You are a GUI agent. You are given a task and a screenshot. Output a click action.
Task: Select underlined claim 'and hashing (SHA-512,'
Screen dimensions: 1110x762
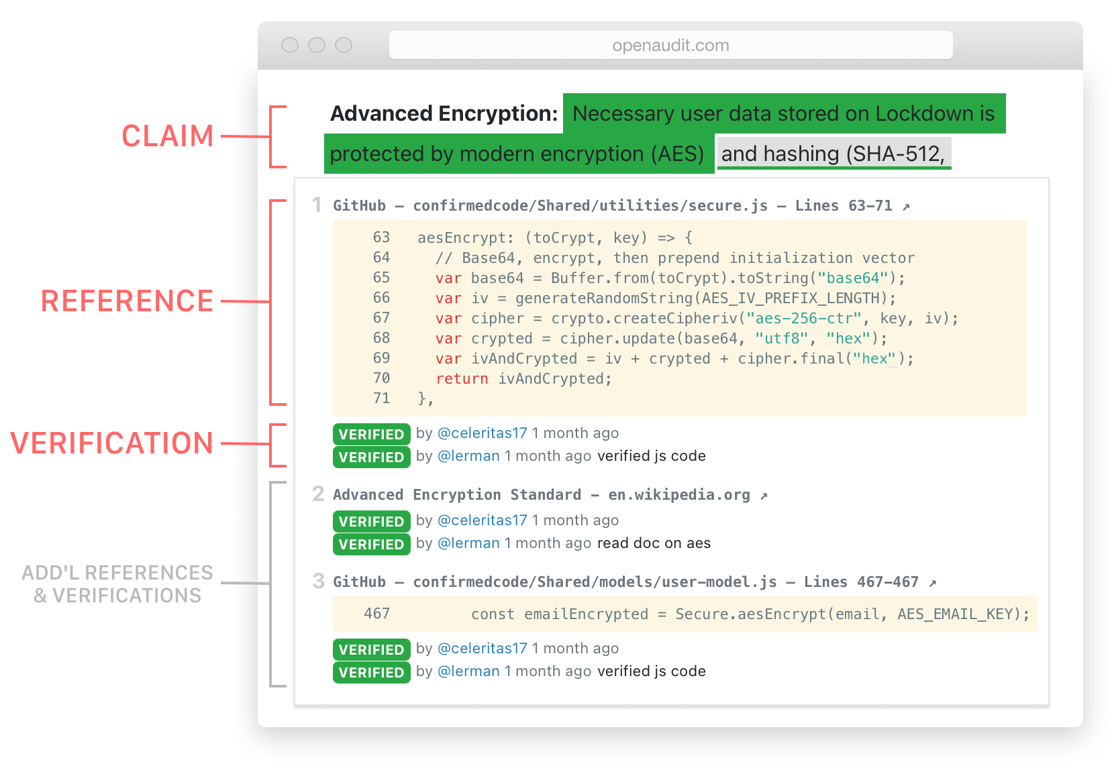(x=834, y=154)
